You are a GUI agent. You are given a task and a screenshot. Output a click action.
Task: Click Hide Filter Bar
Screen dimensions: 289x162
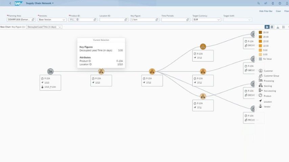point(266,11)
